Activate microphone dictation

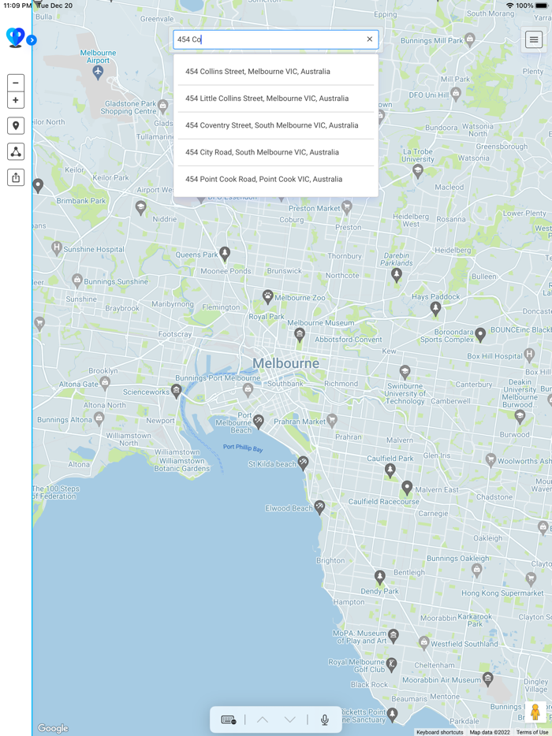(x=324, y=719)
